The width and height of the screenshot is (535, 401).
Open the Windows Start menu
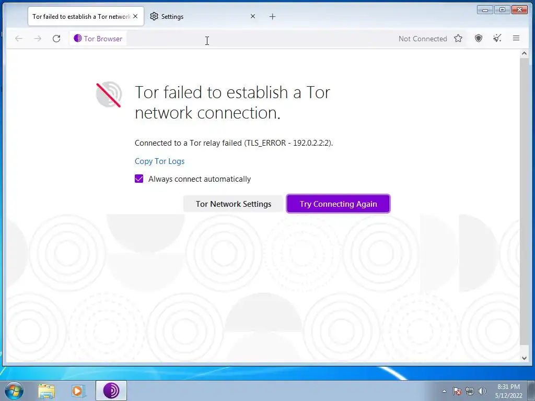(14, 391)
